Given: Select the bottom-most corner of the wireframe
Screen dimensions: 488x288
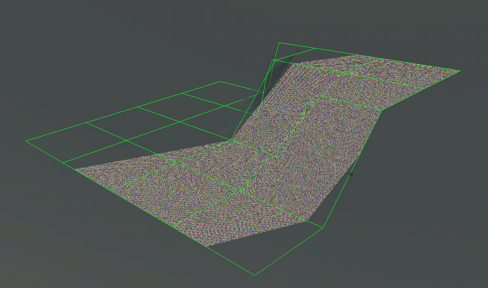Looking at the screenshot, I should [x=255, y=275].
